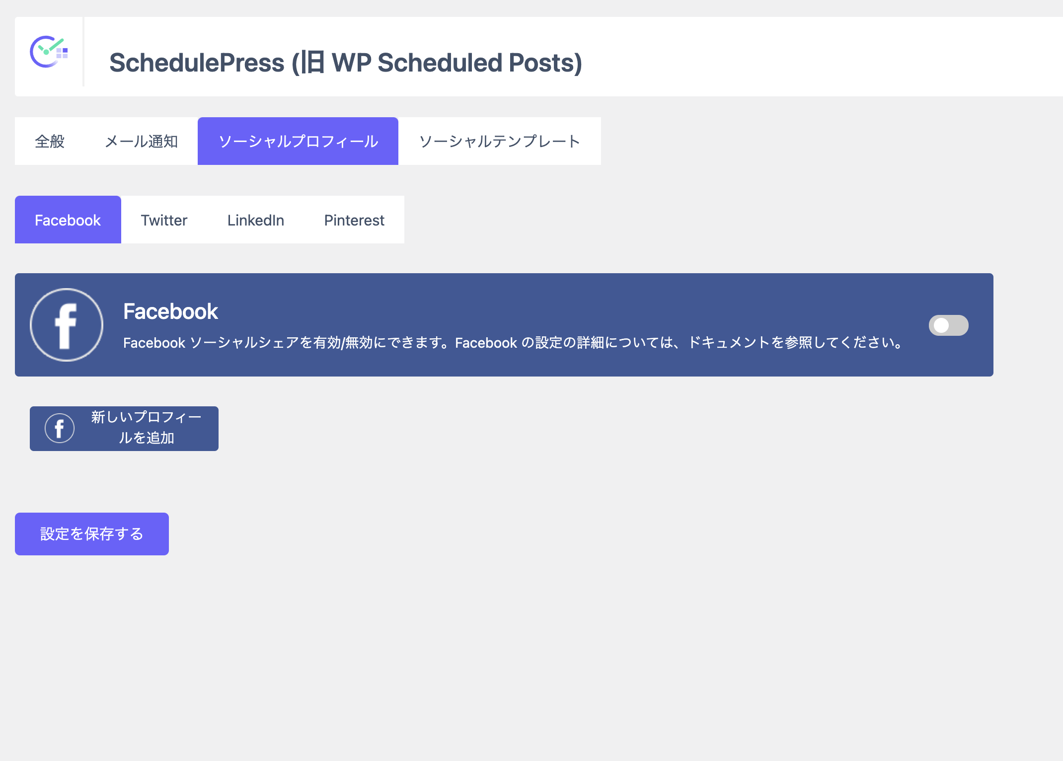Open the LinkedIn sub-tab
This screenshot has width=1063, height=761.
click(x=256, y=220)
